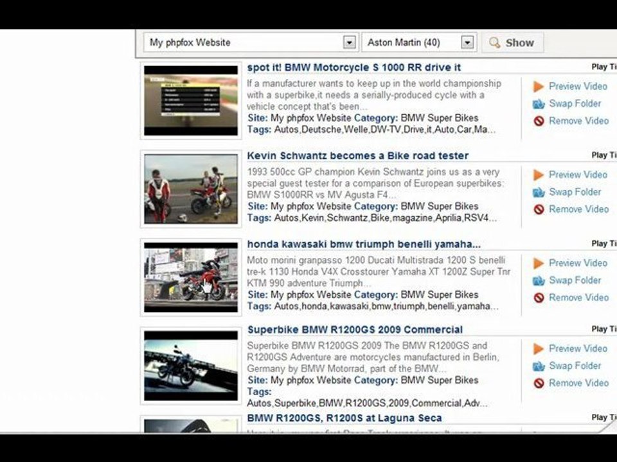Click the '1993 500cc GP champion Kevin Schwantz' description

[x=375, y=184]
